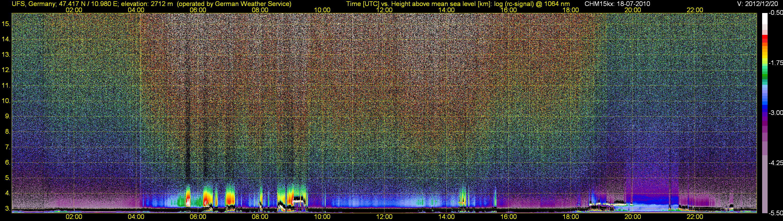This screenshot has width=783, height=221.
Task: Click the 02:00 label on the upper time axis
Action: coord(74,10)
